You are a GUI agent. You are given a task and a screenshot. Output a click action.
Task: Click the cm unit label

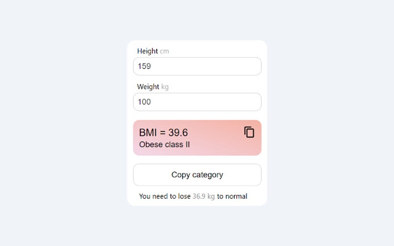click(x=165, y=51)
